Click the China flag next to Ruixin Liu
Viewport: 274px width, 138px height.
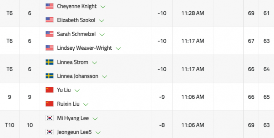[49, 104]
